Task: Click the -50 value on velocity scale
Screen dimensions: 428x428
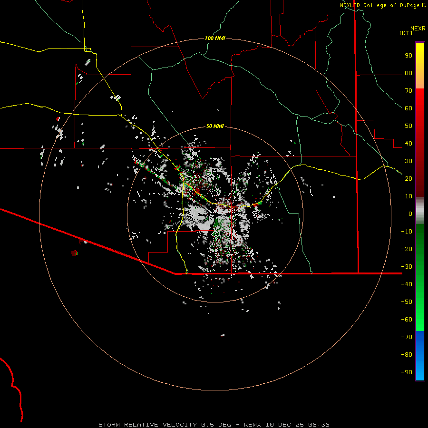Action: point(407,302)
